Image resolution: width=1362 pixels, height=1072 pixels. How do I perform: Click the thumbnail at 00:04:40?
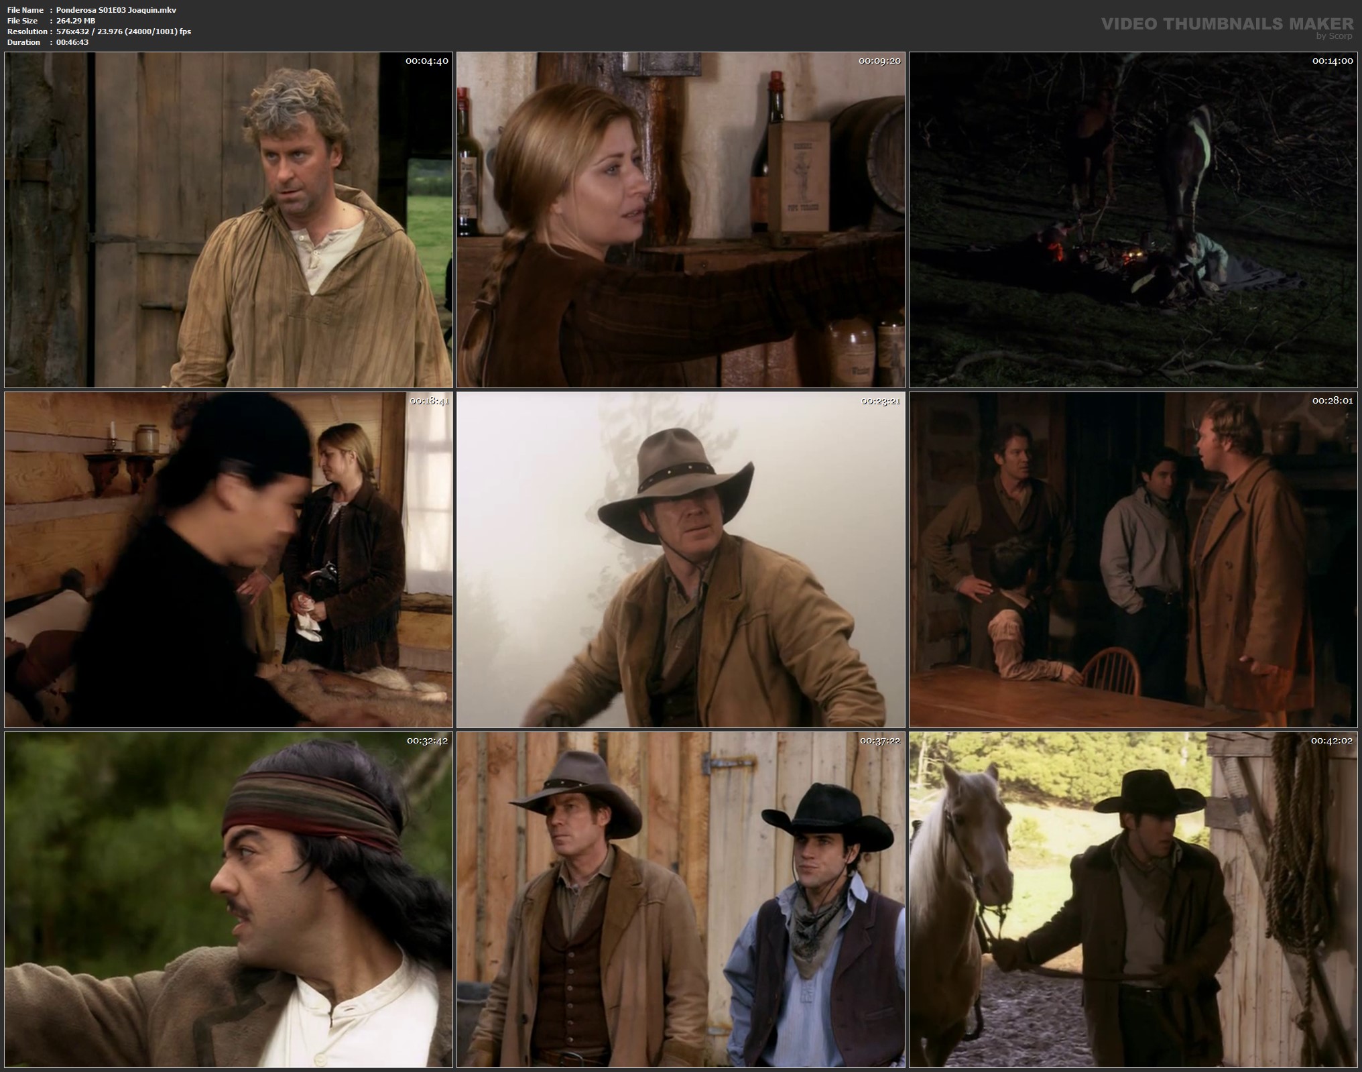(228, 220)
